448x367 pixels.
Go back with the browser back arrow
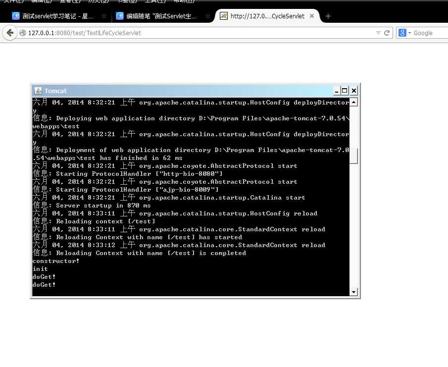(10, 33)
